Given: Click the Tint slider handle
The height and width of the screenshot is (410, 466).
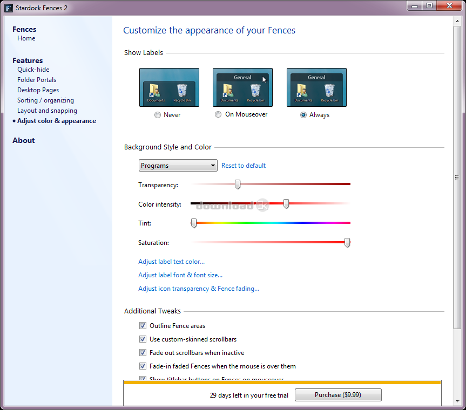Looking at the screenshot, I should pos(194,223).
